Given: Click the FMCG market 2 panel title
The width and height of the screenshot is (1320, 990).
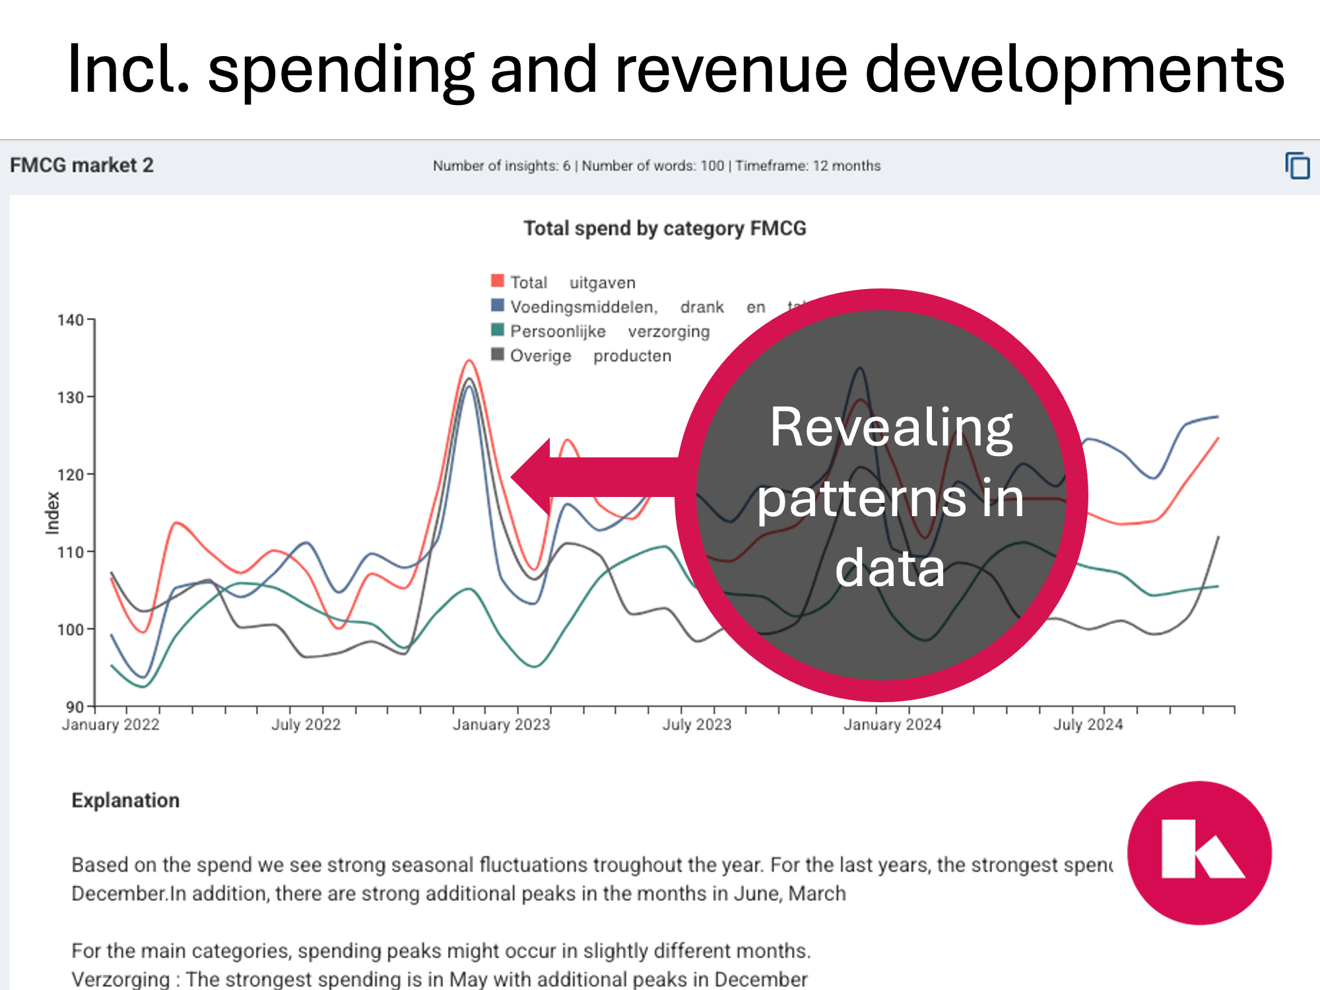Looking at the screenshot, I should (82, 165).
